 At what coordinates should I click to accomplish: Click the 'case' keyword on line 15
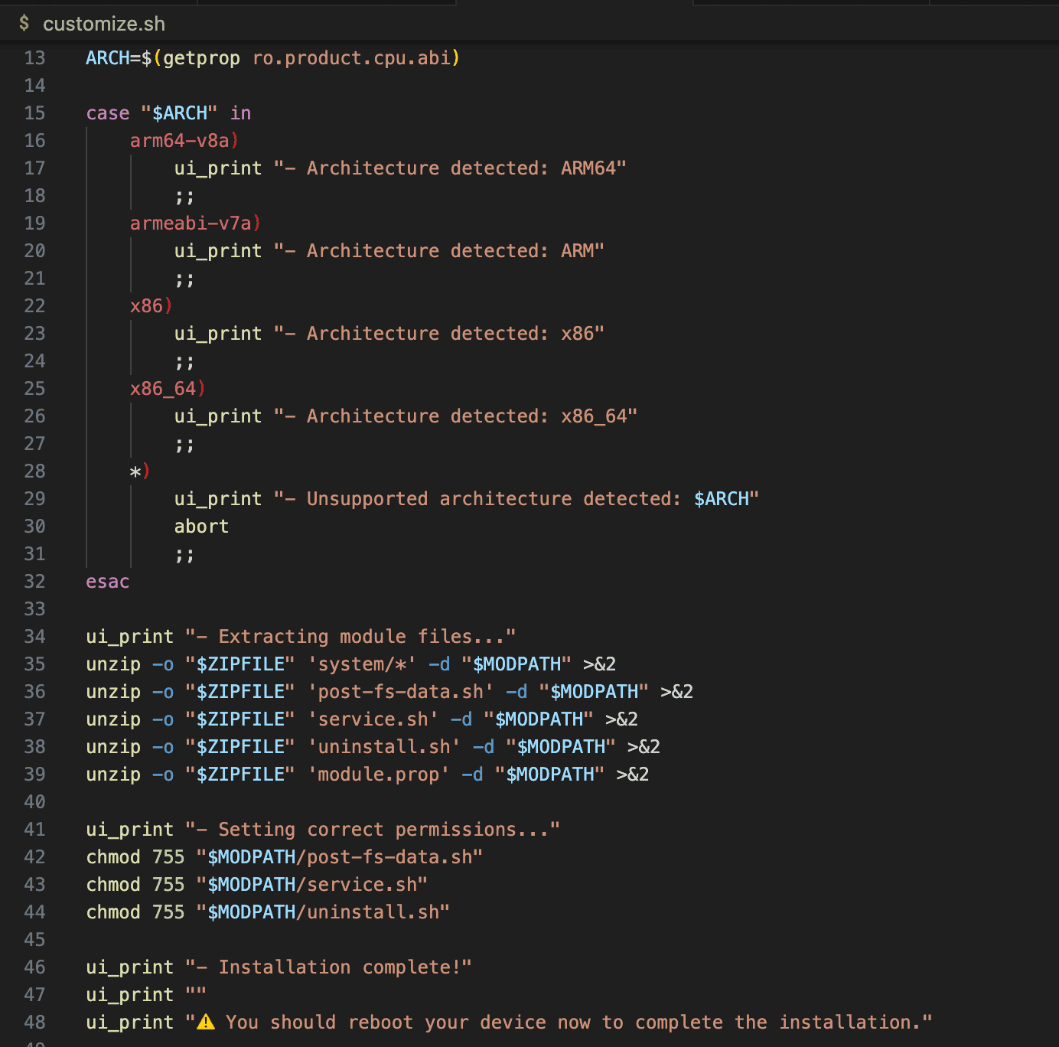click(107, 113)
